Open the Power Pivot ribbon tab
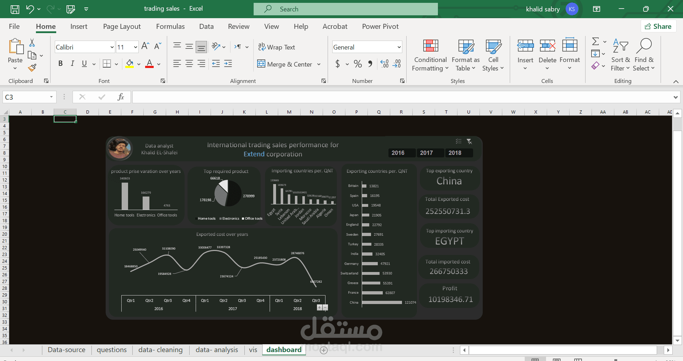The height and width of the screenshot is (361, 683). pyautogui.click(x=380, y=26)
